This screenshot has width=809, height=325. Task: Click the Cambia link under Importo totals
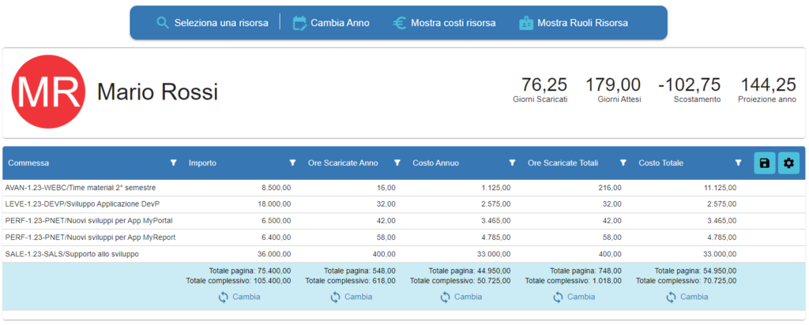246,297
